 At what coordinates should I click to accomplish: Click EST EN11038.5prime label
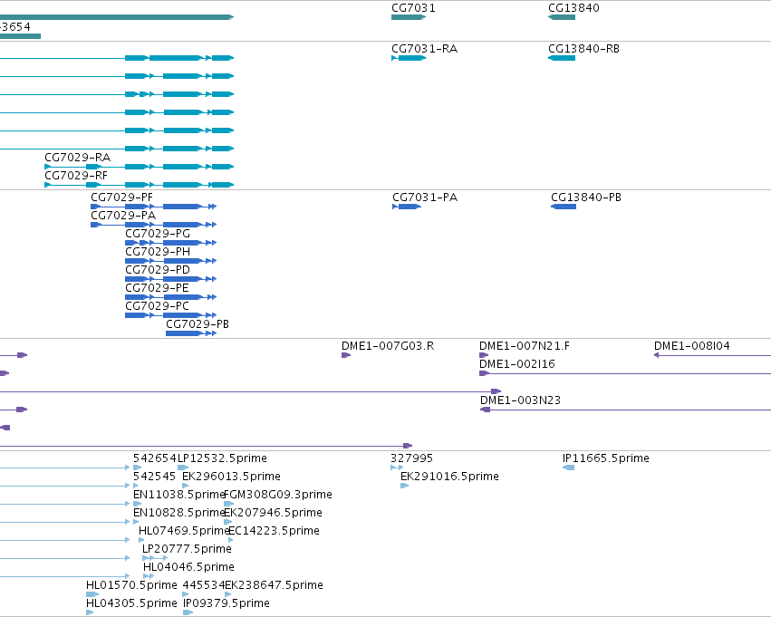click(x=178, y=495)
